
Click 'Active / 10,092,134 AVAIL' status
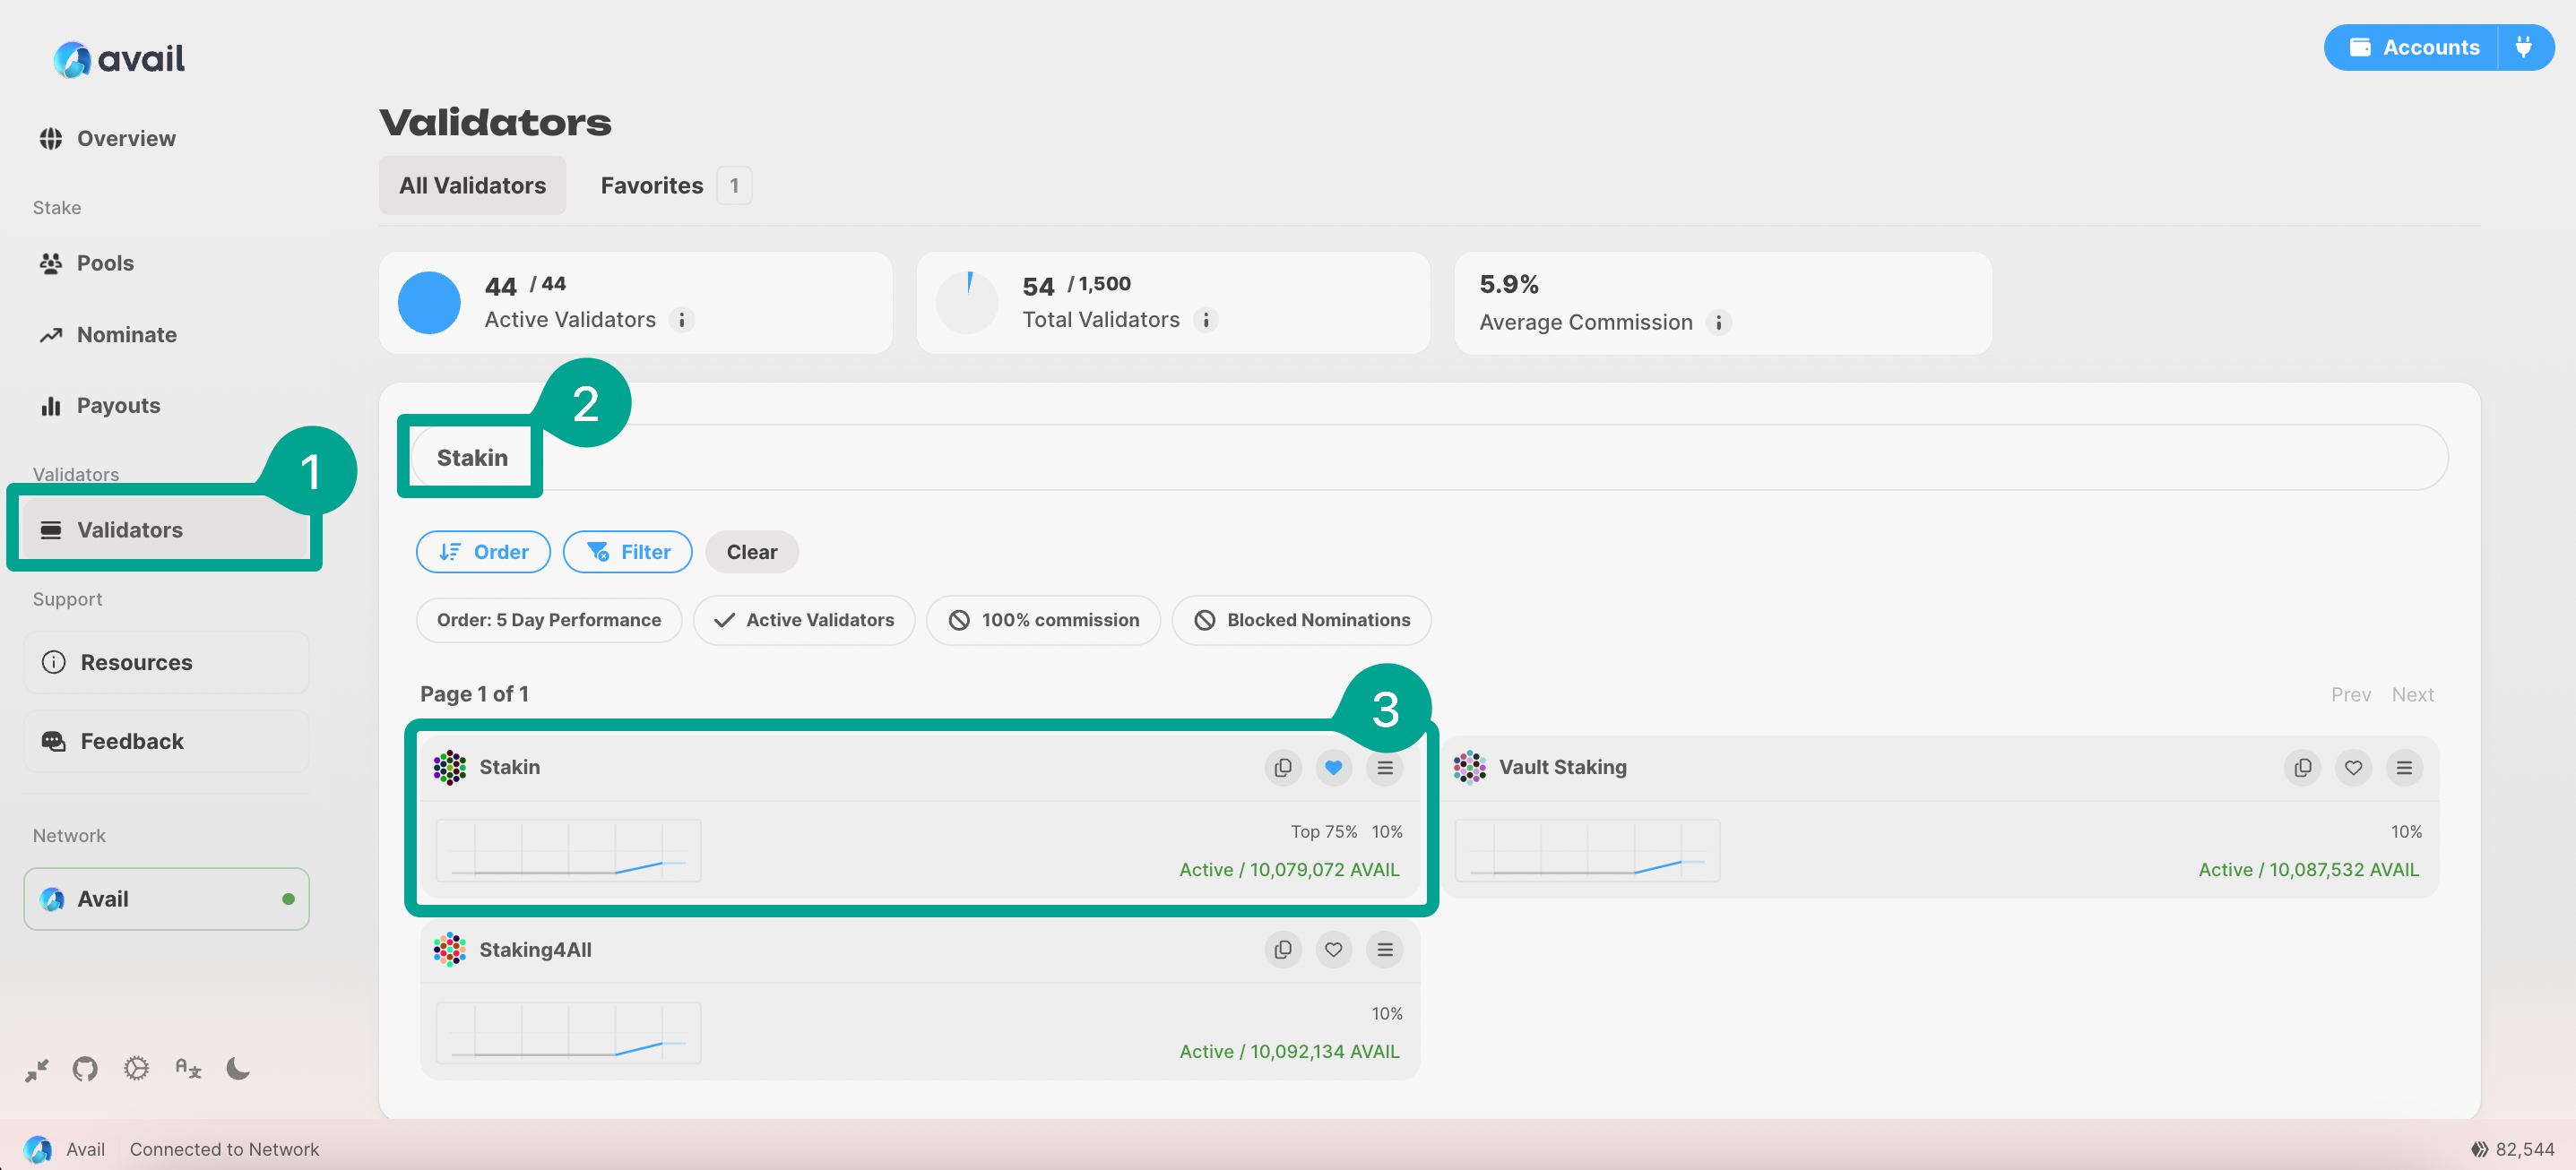1289,1052
